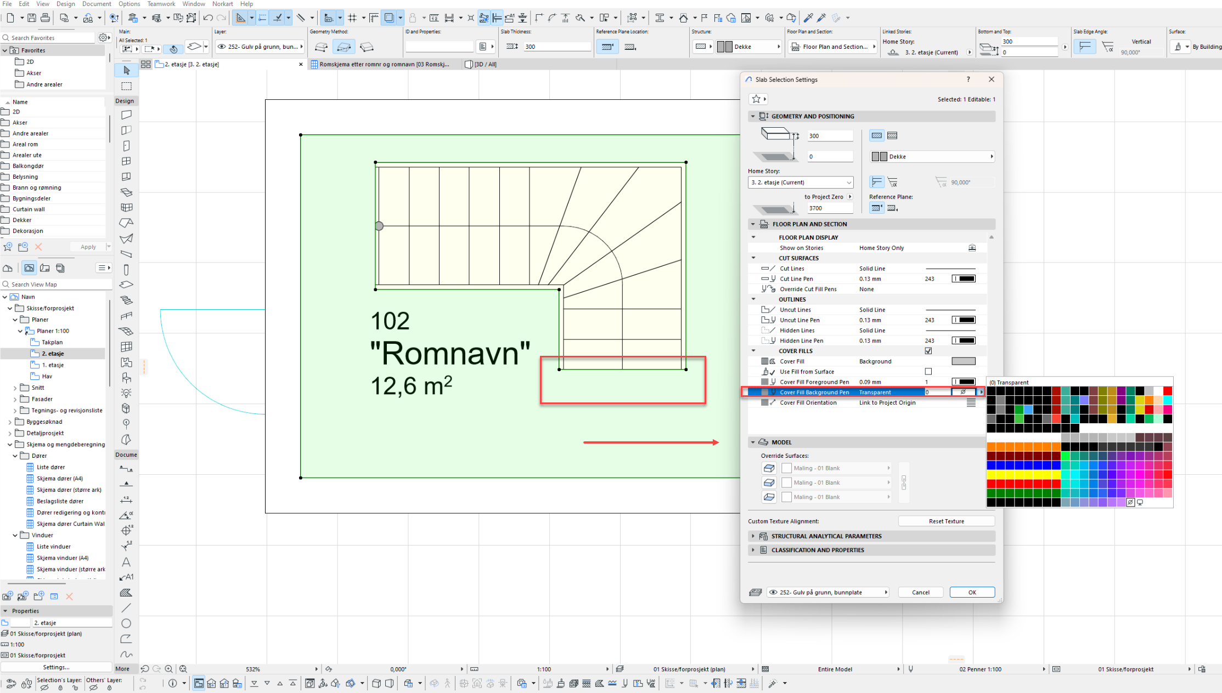Click the OK button
This screenshot has height=693, width=1222.
(972, 592)
